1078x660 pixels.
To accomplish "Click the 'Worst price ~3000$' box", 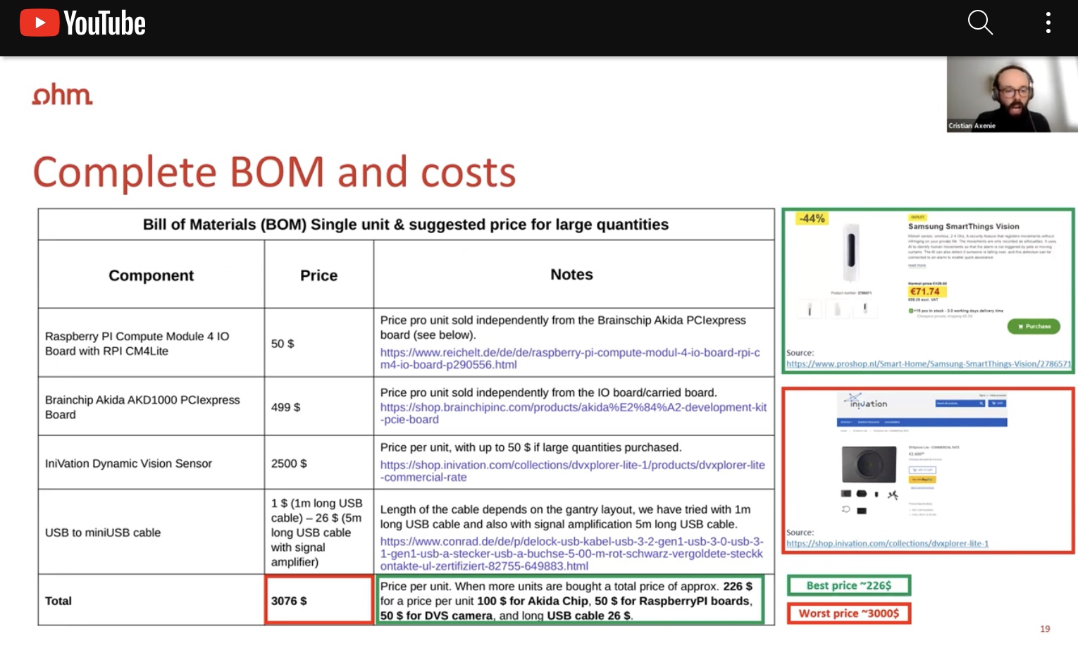I will [x=849, y=614].
